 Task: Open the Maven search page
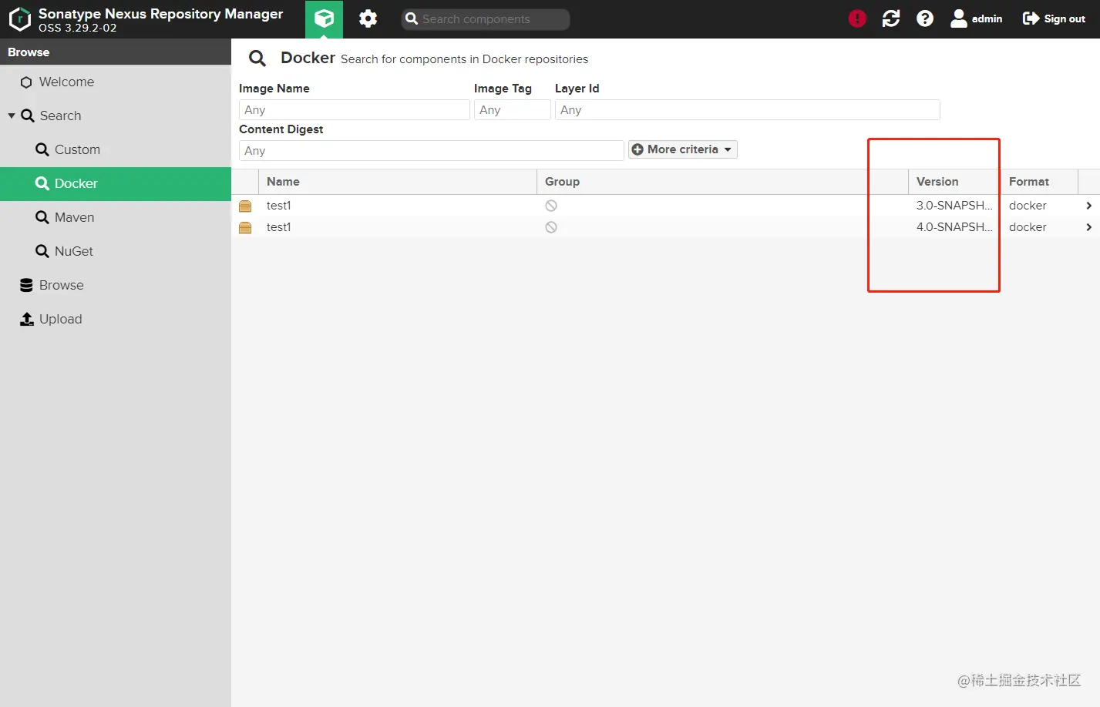click(x=116, y=217)
